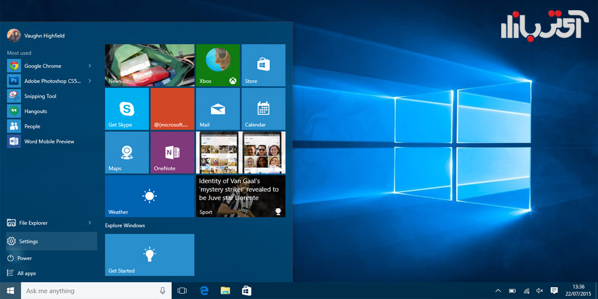Open the Mail tile
598x299 pixels.
tap(218, 109)
